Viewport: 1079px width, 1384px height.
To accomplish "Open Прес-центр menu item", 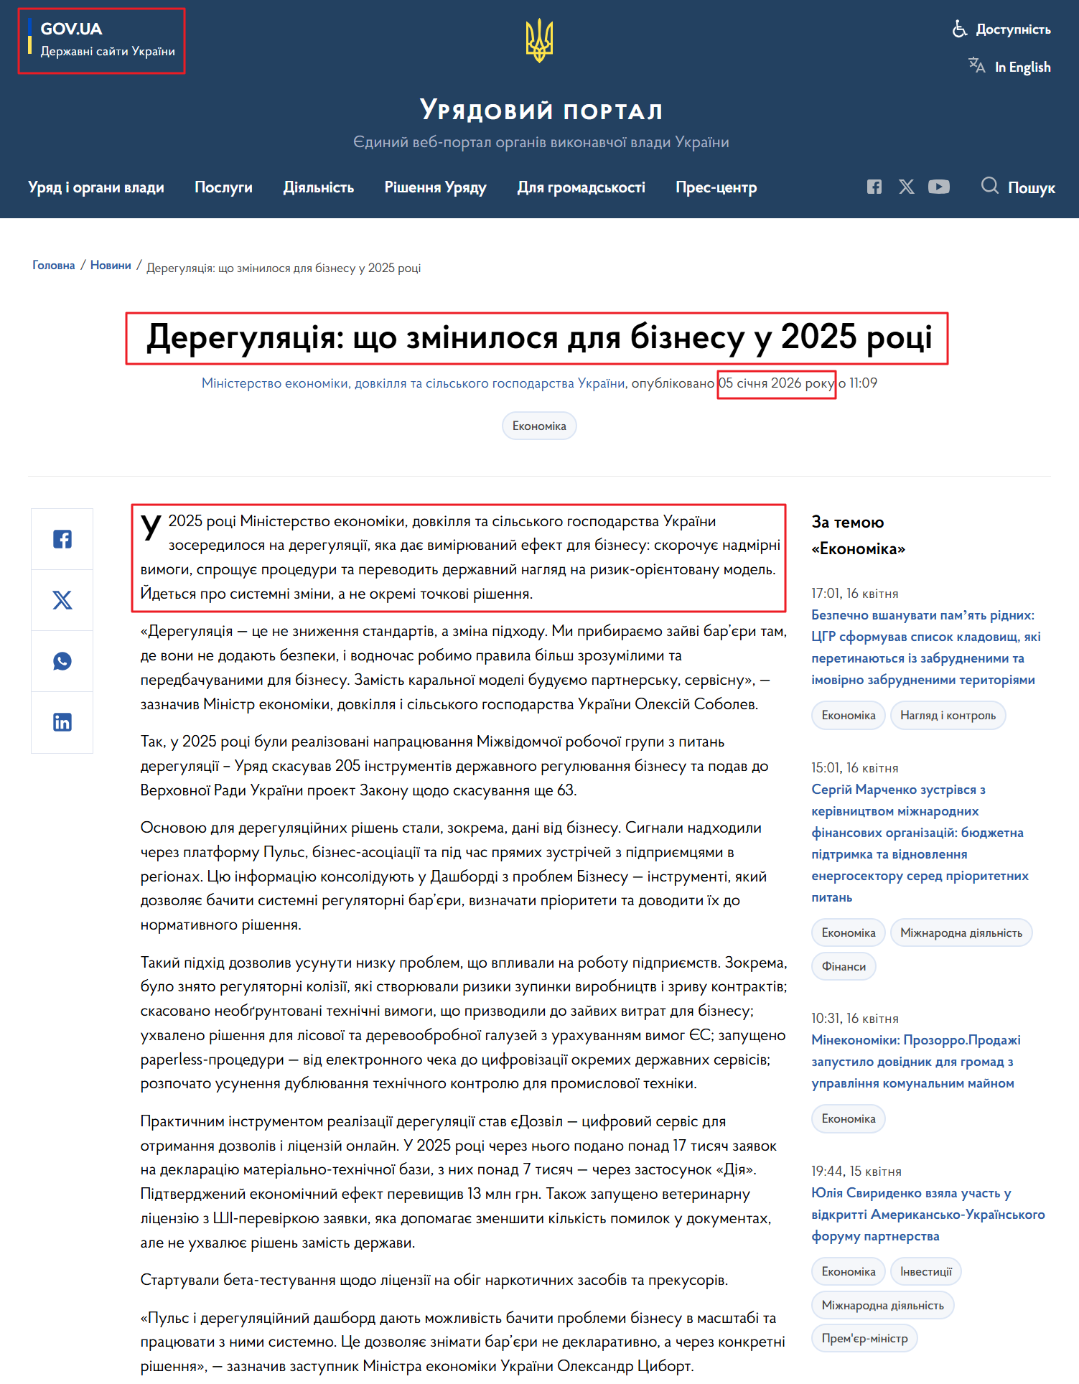I will (x=716, y=187).
